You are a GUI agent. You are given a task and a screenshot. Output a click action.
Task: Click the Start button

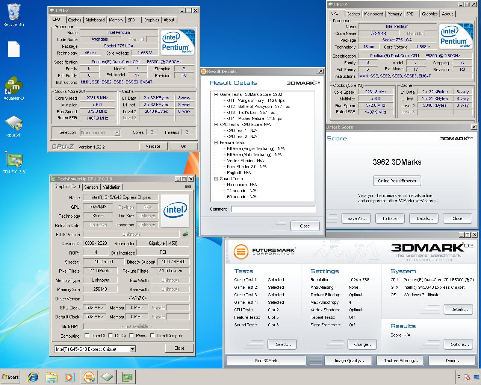point(11,377)
